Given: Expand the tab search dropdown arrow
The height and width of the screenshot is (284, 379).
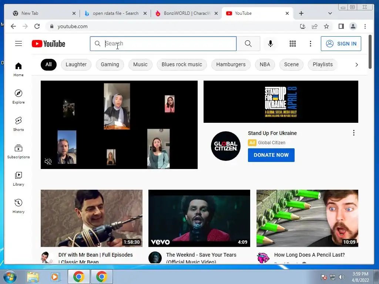Looking at the screenshot, I should [330, 14].
